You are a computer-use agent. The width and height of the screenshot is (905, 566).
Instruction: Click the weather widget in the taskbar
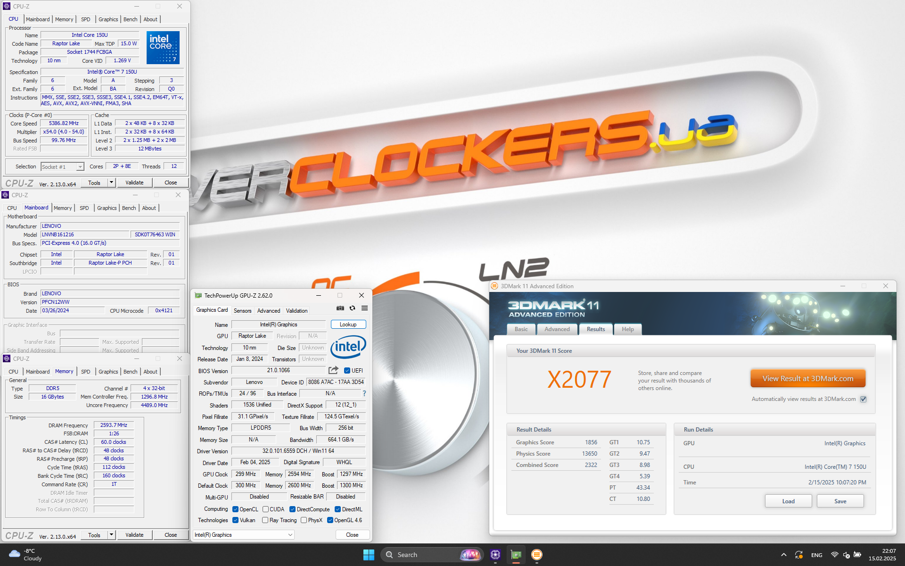[26, 555]
